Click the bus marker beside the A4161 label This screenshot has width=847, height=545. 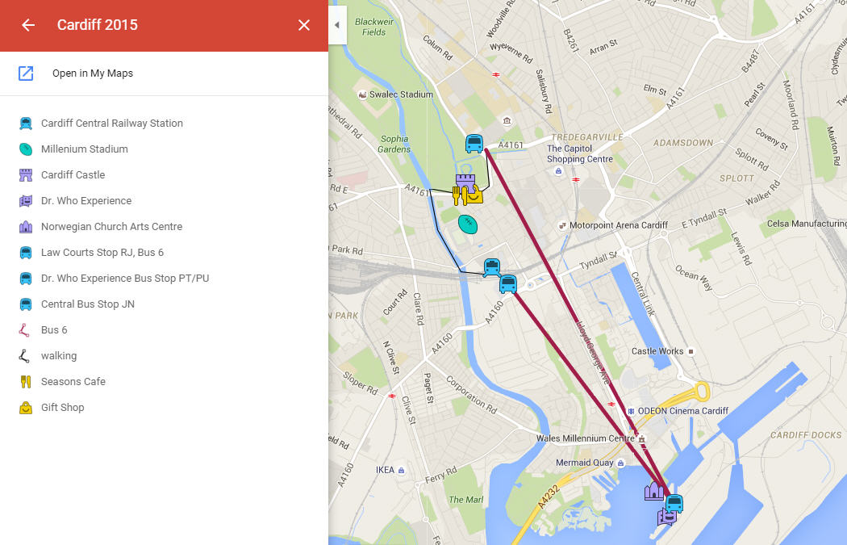pyautogui.click(x=474, y=144)
